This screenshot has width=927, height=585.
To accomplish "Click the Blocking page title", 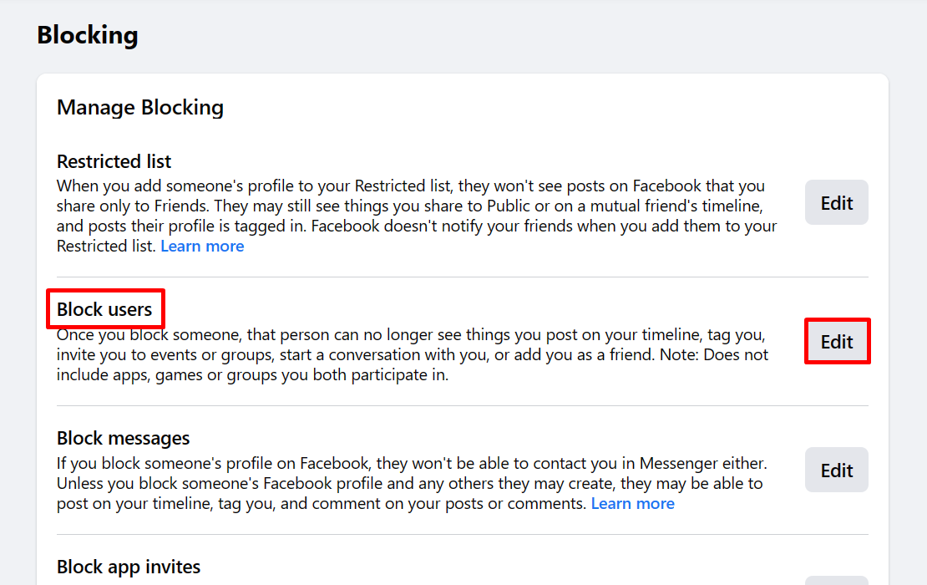I will 87,35.
